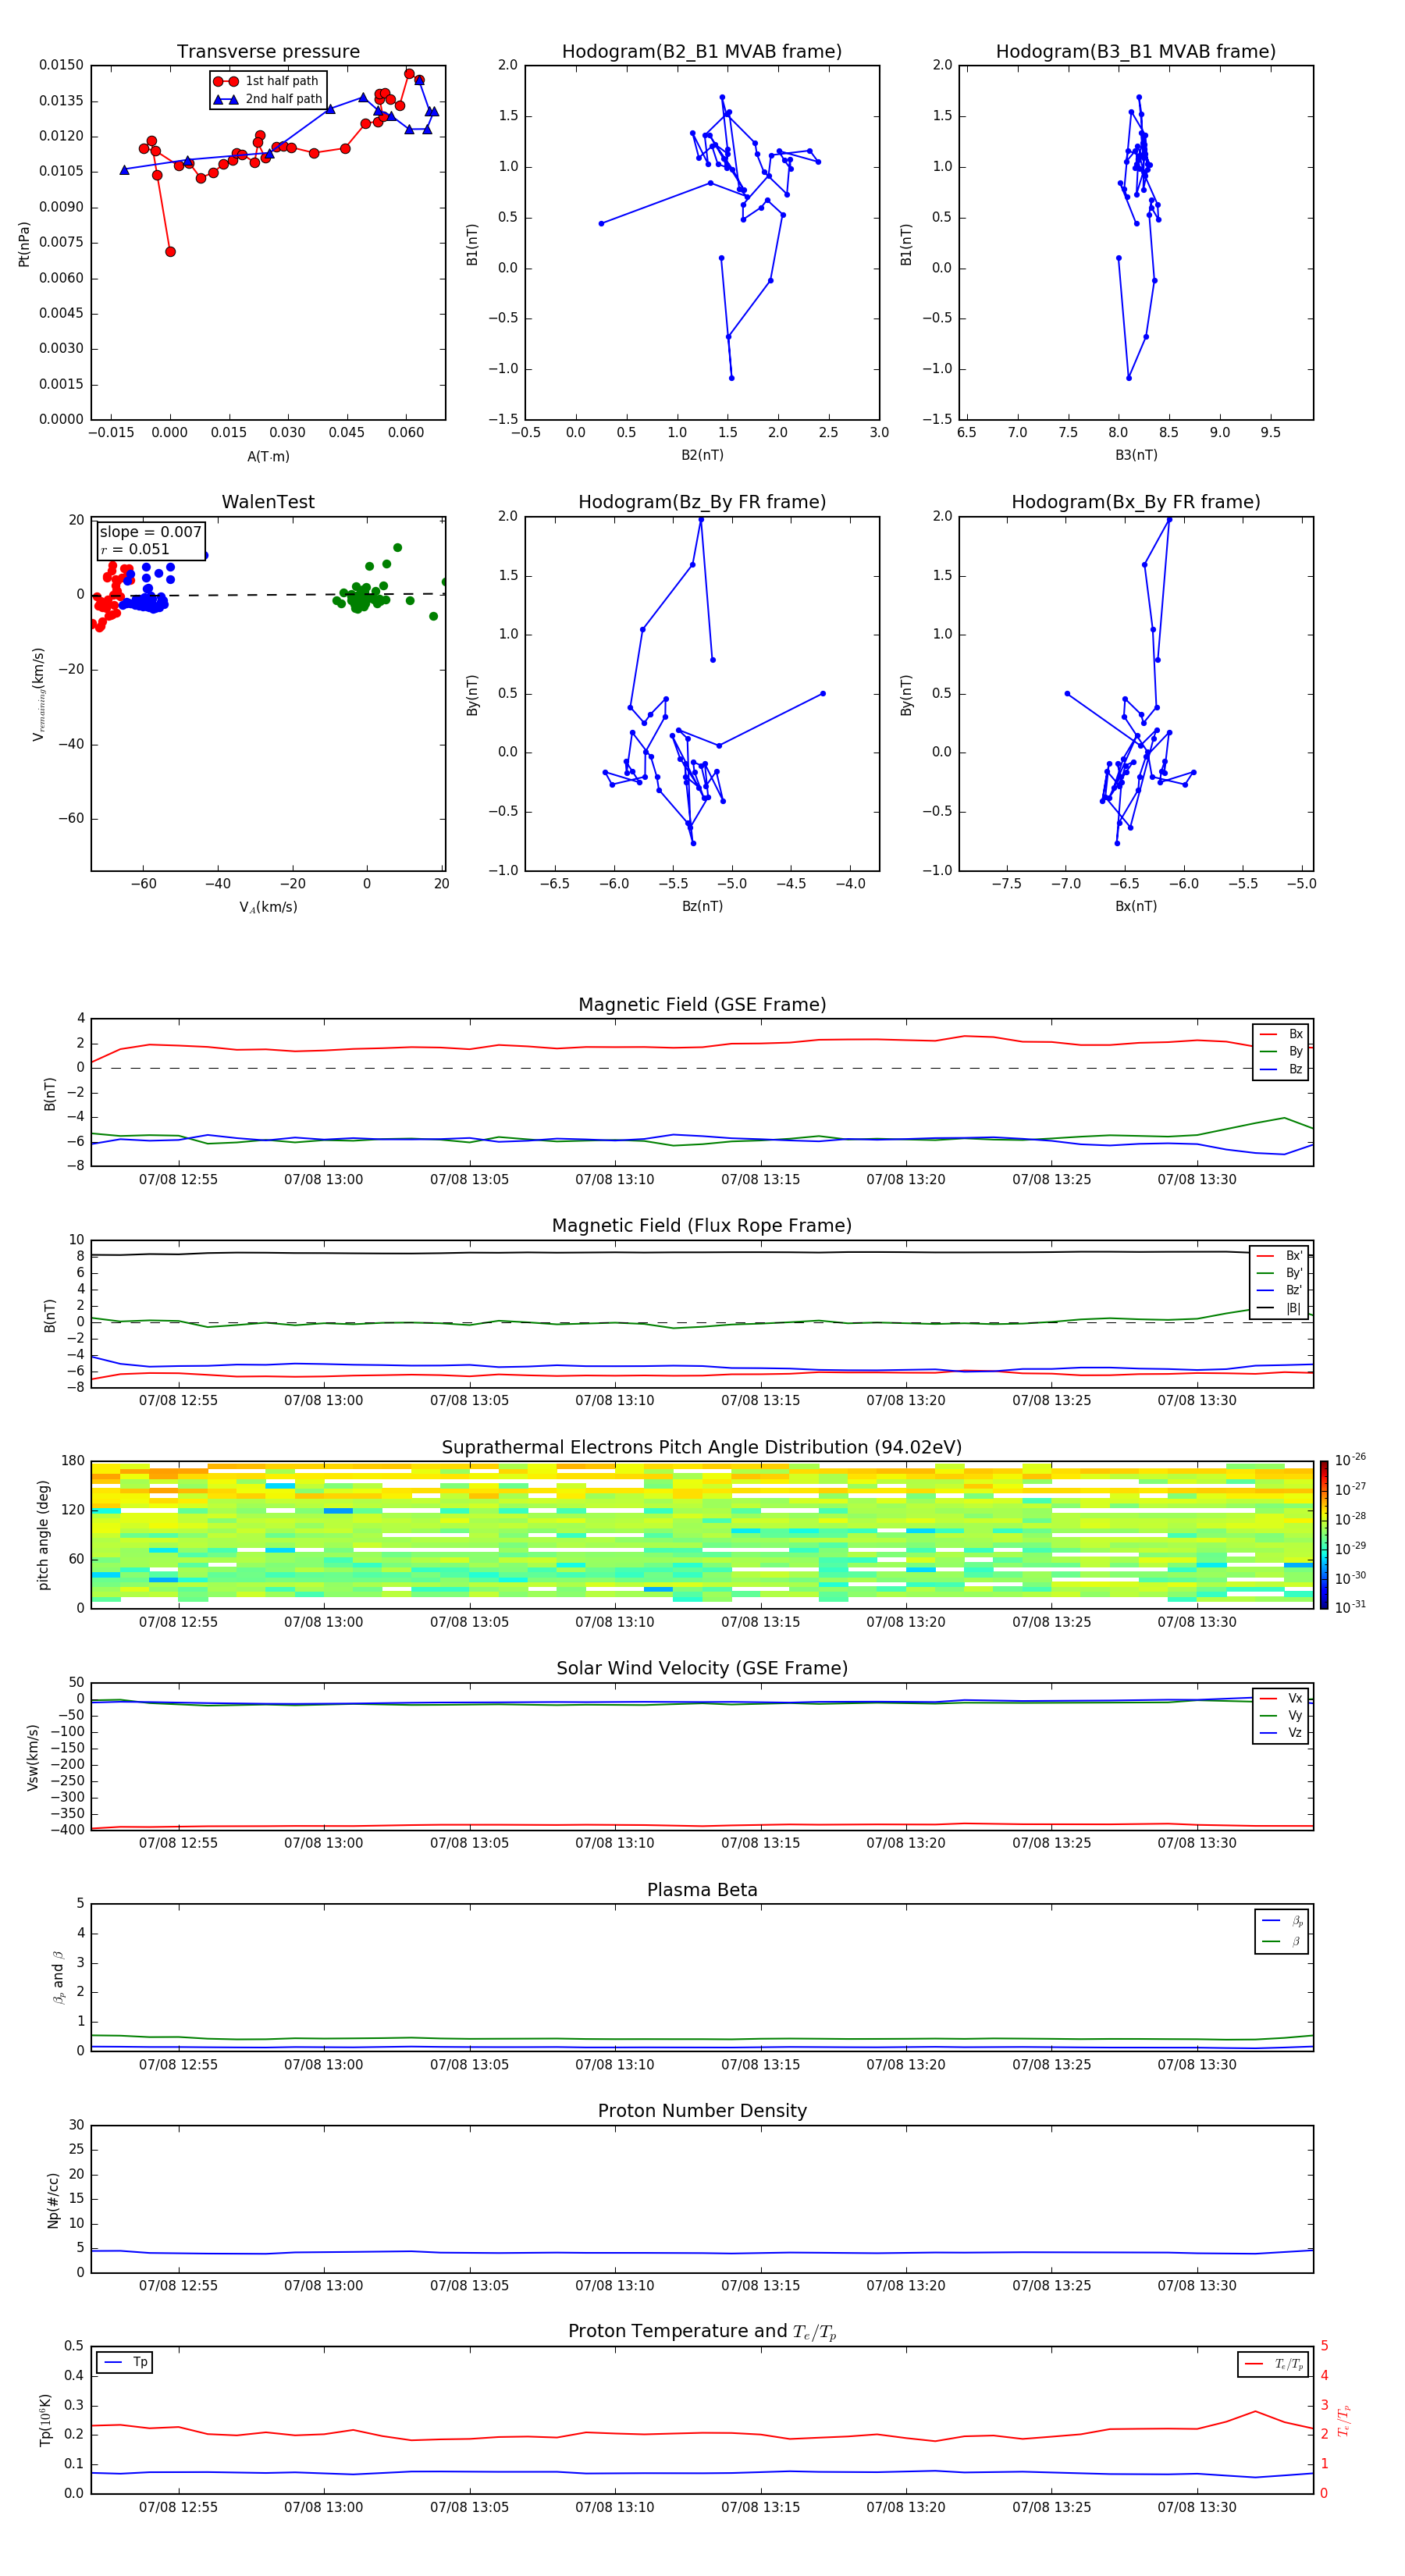Click the 'Bz(nT)' hodogram axis label

[x=702, y=906]
